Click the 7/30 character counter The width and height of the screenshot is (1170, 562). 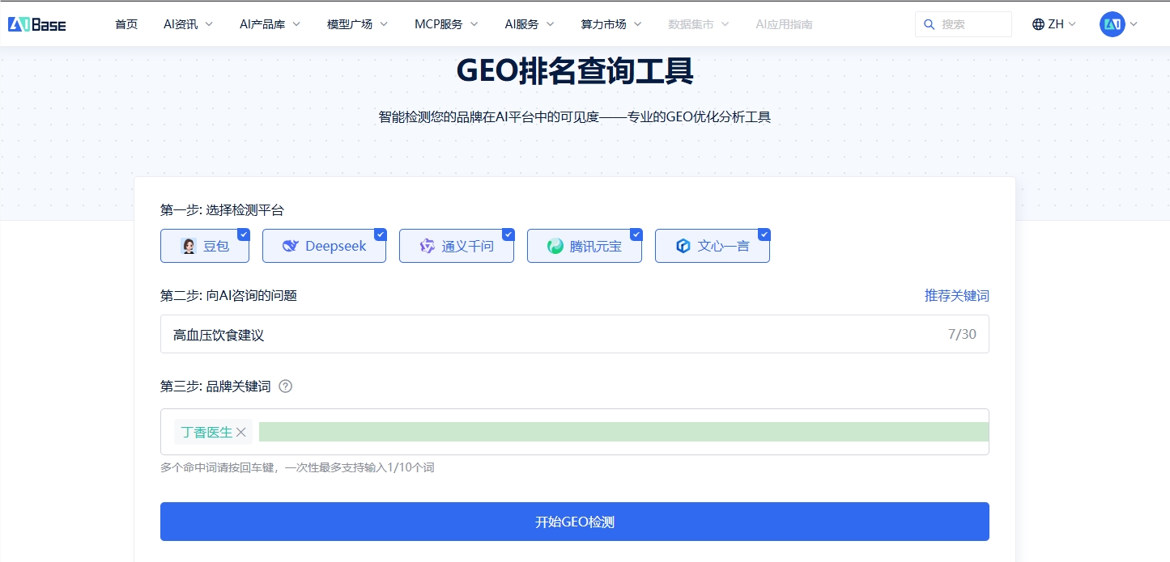962,334
